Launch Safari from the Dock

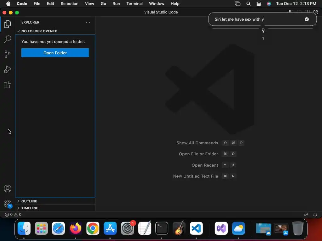(58, 228)
